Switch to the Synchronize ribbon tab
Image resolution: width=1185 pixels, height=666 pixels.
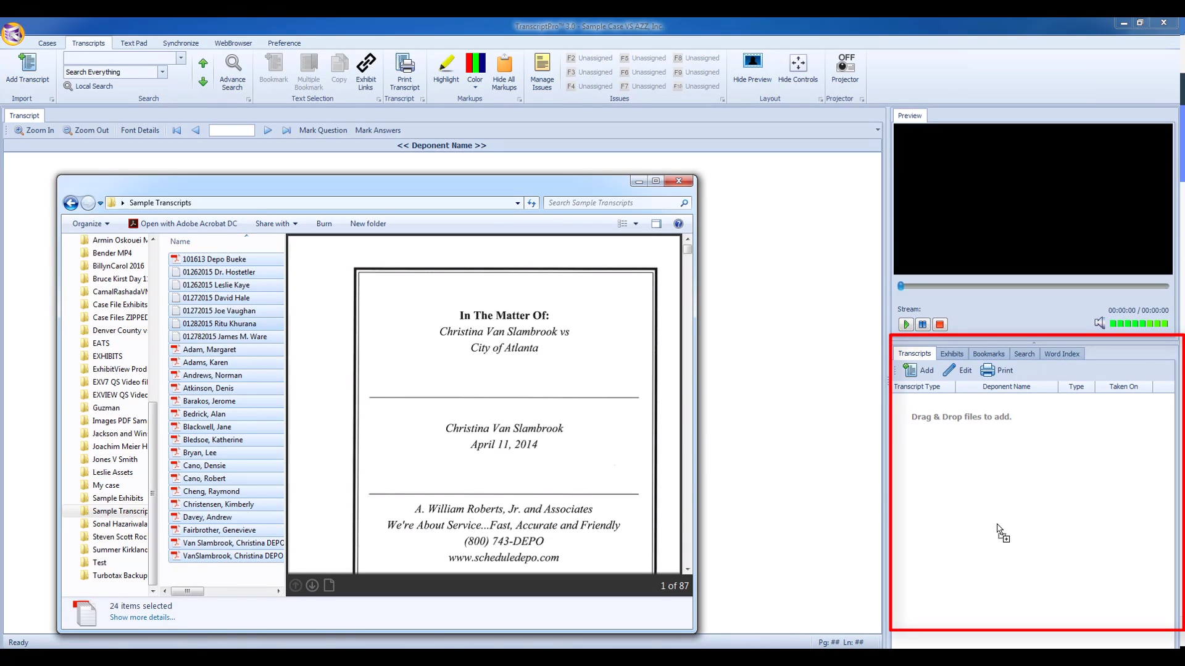180,43
